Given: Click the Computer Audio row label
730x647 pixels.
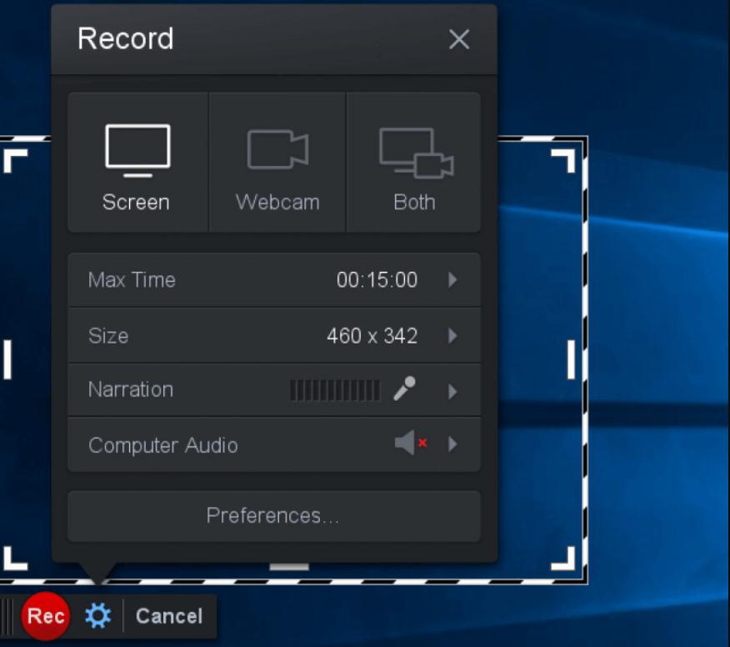Looking at the screenshot, I should point(163,445).
